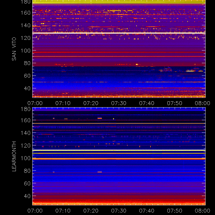The image size is (215, 215).
Task: Click 07:30 time label of the San Vito plot
Action: click(x=119, y=103)
